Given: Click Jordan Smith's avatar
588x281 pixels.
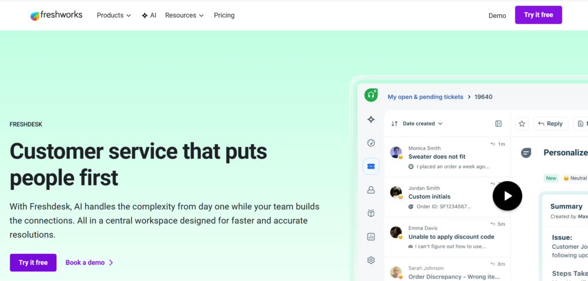Looking at the screenshot, I should pyautogui.click(x=396, y=193).
